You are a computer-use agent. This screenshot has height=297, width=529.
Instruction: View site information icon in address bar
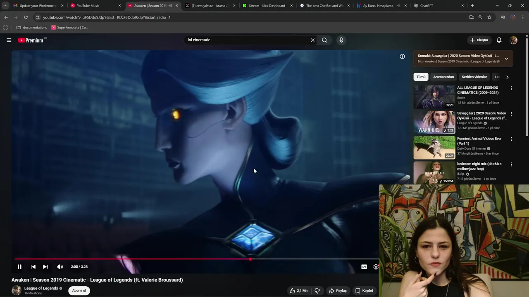(38, 17)
